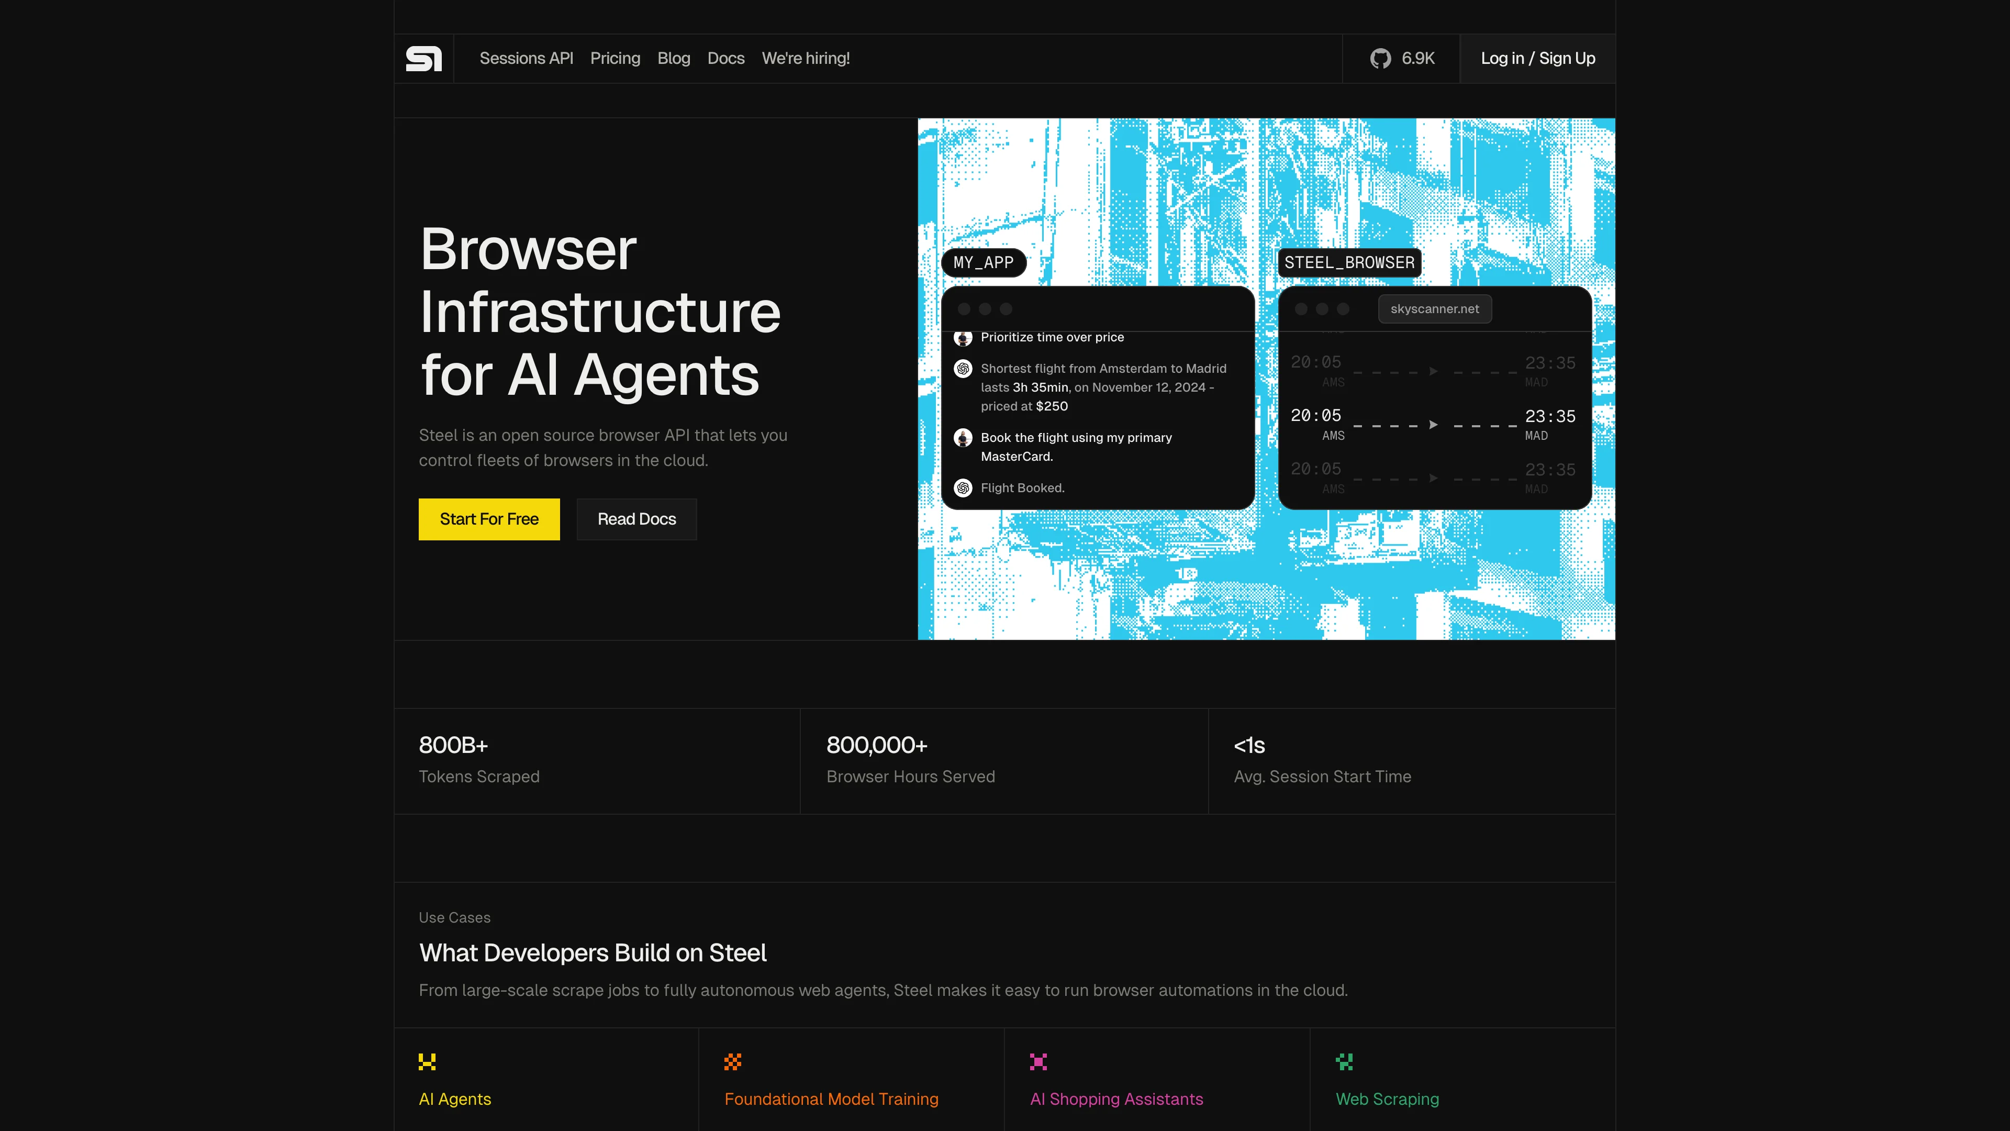Viewport: 2010px width, 1131px height.
Task: Select Foundational Model Training use case
Action: tap(831, 1099)
